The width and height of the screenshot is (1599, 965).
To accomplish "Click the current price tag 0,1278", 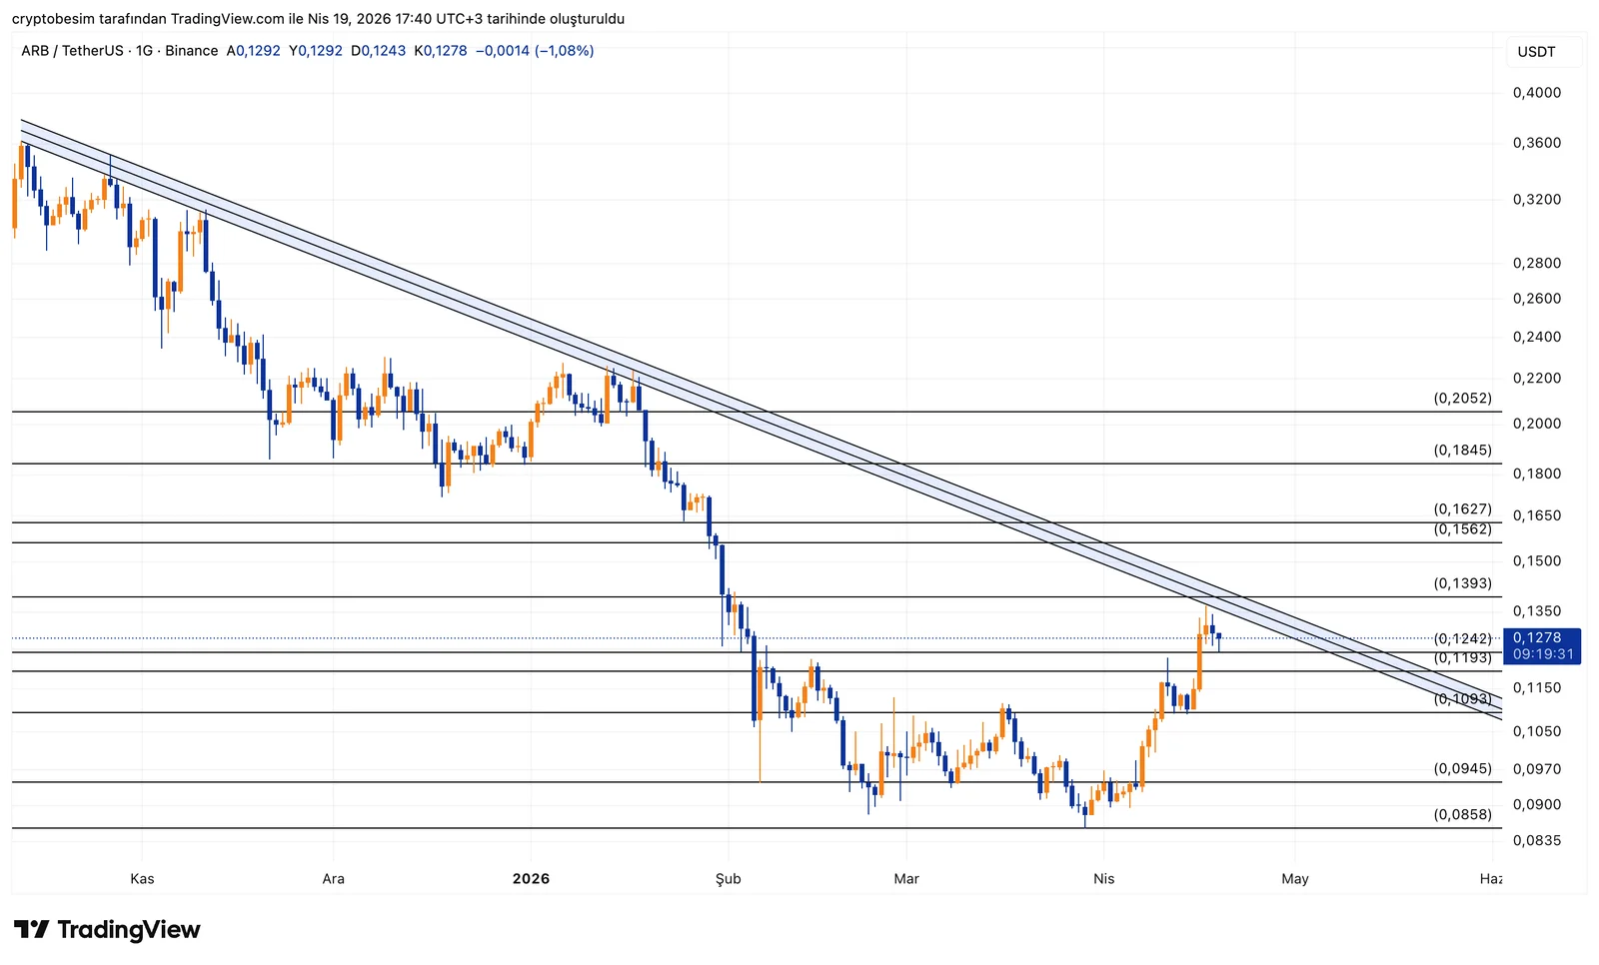I will [x=1536, y=637].
